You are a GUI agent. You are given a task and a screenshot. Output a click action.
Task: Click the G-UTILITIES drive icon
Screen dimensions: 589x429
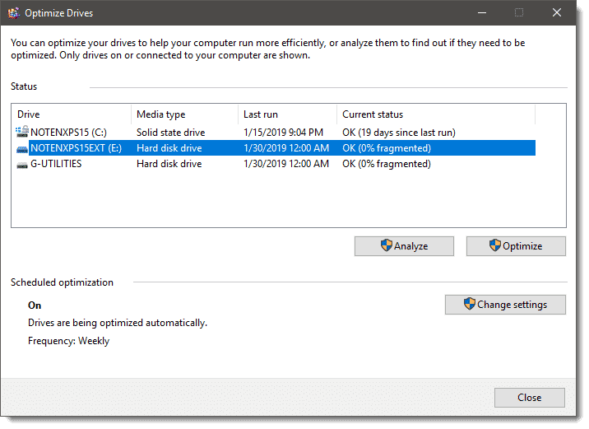point(21,164)
